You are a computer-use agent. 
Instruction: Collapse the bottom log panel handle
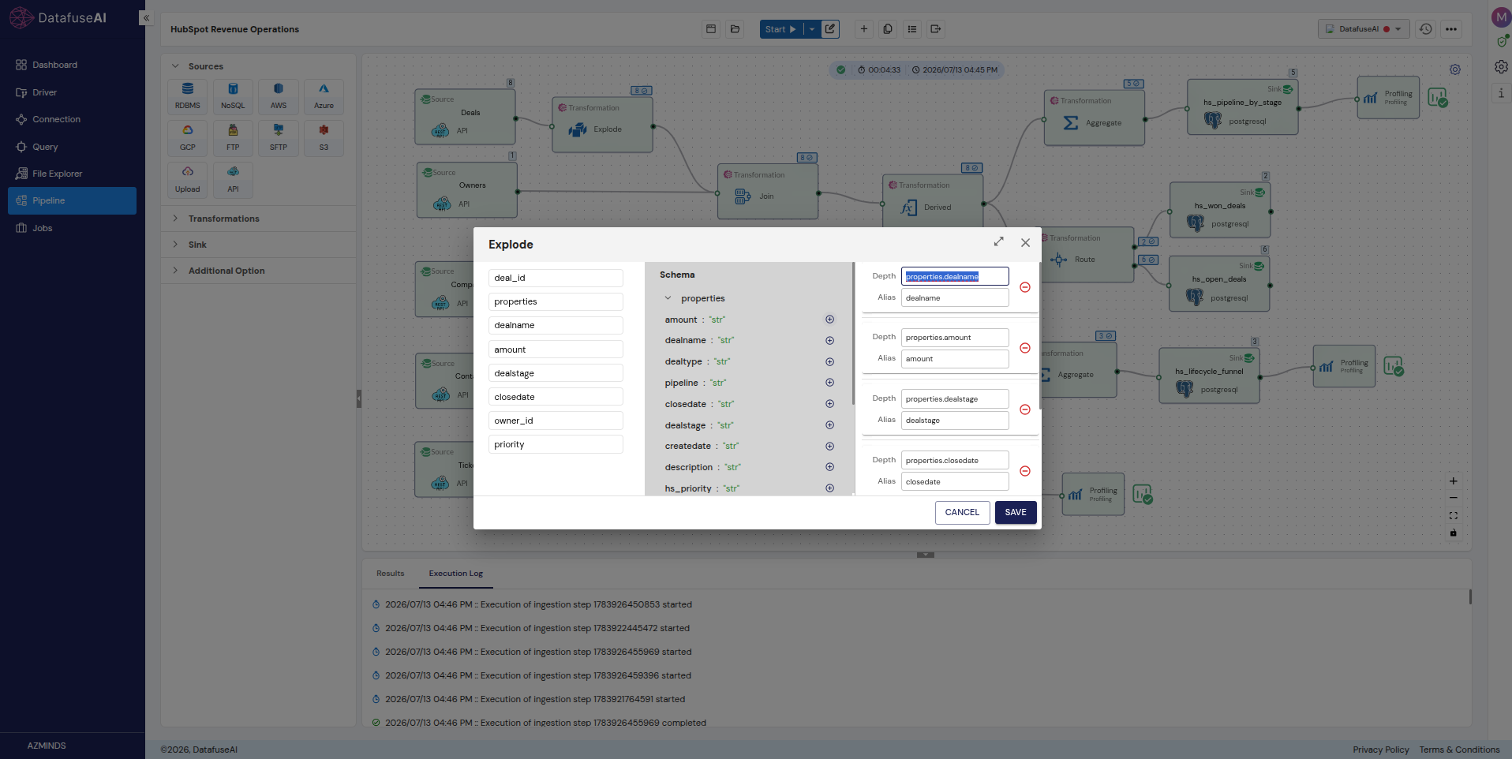point(926,555)
